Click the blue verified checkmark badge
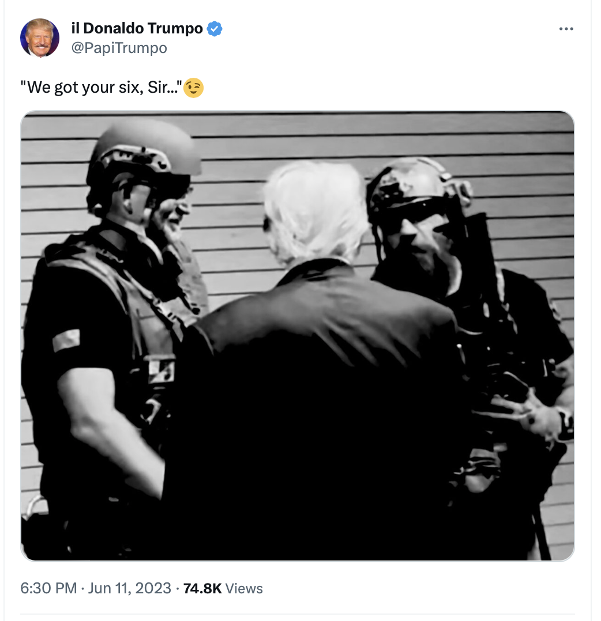This screenshot has height=621, width=601. [x=215, y=29]
